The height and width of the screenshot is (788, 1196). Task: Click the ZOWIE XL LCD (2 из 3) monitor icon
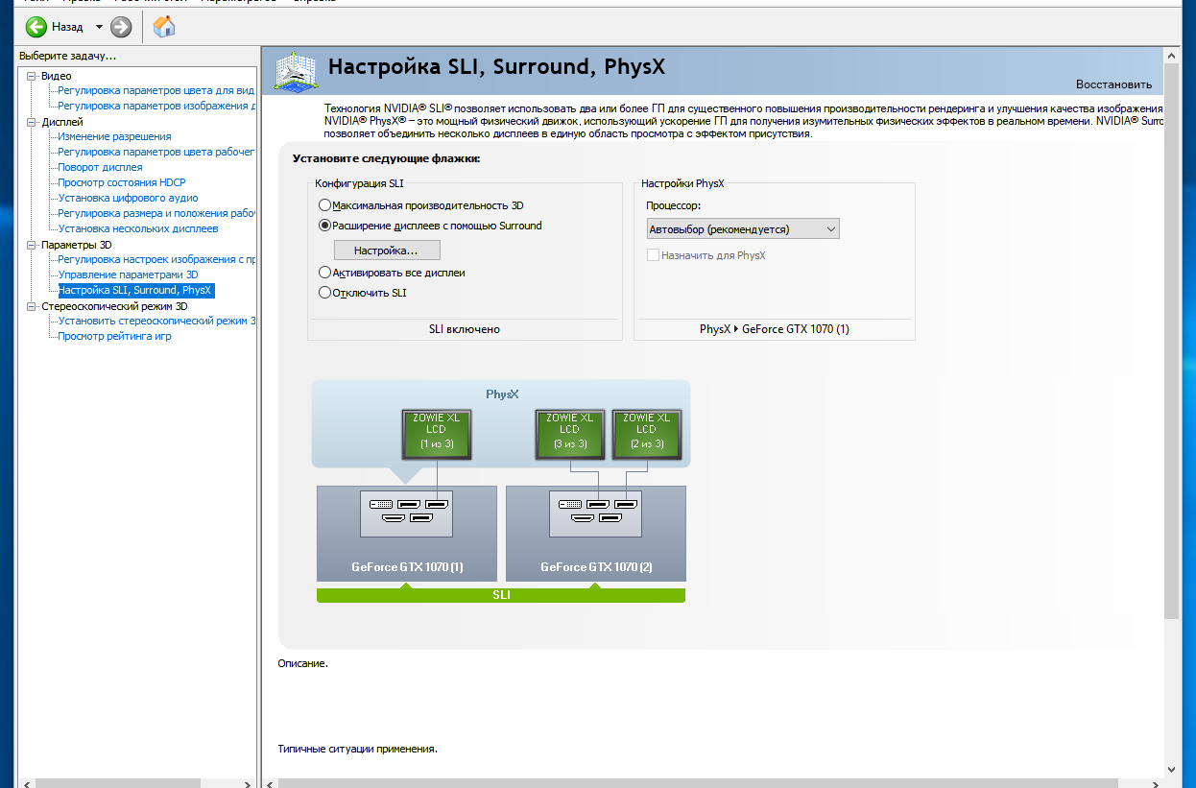tap(646, 434)
